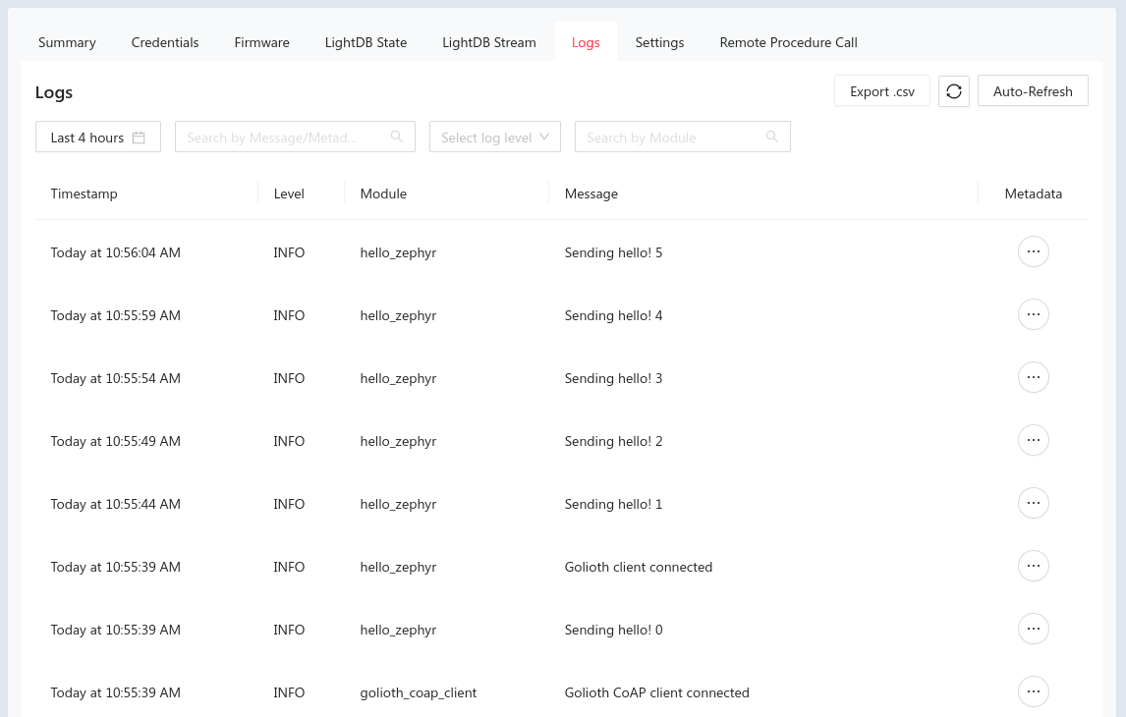This screenshot has width=1126, height=717.
Task: Open the Select log level dropdown
Action: coord(494,137)
